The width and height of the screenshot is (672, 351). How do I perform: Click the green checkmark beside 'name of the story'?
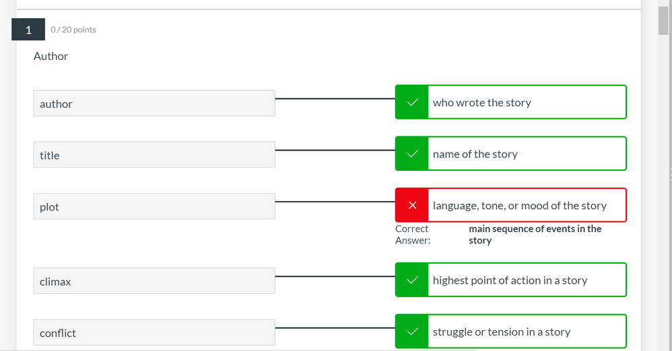coord(412,154)
